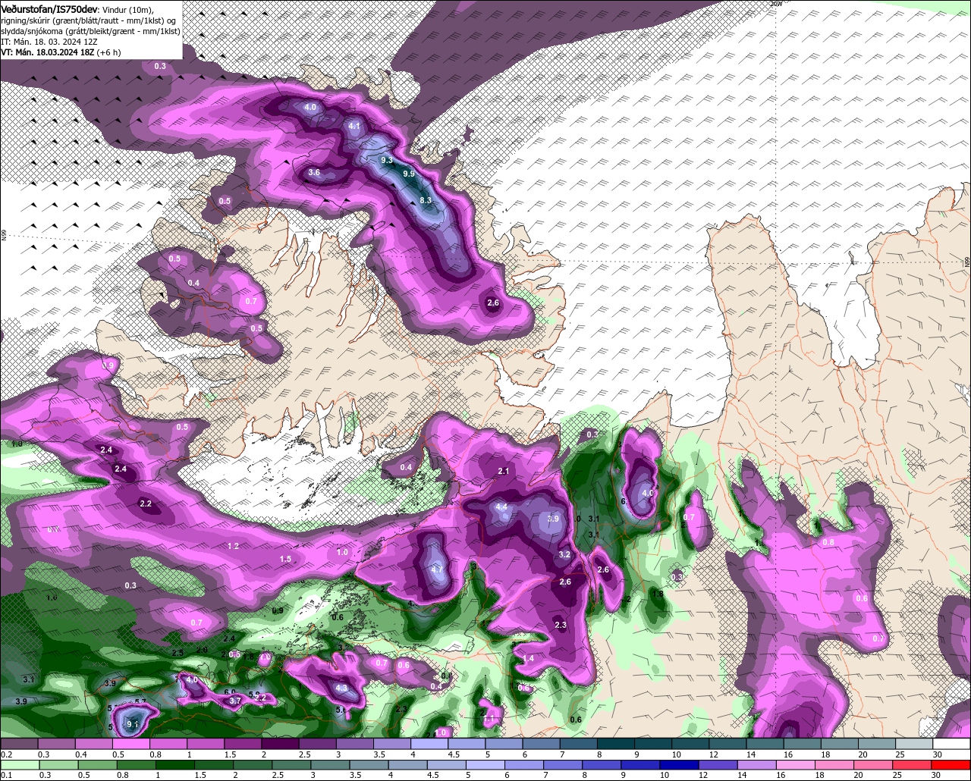The width and height of the screenshot is (971, 781).
Task: Click the white upper legend swatch labeled 30
Action: point(952,744)
